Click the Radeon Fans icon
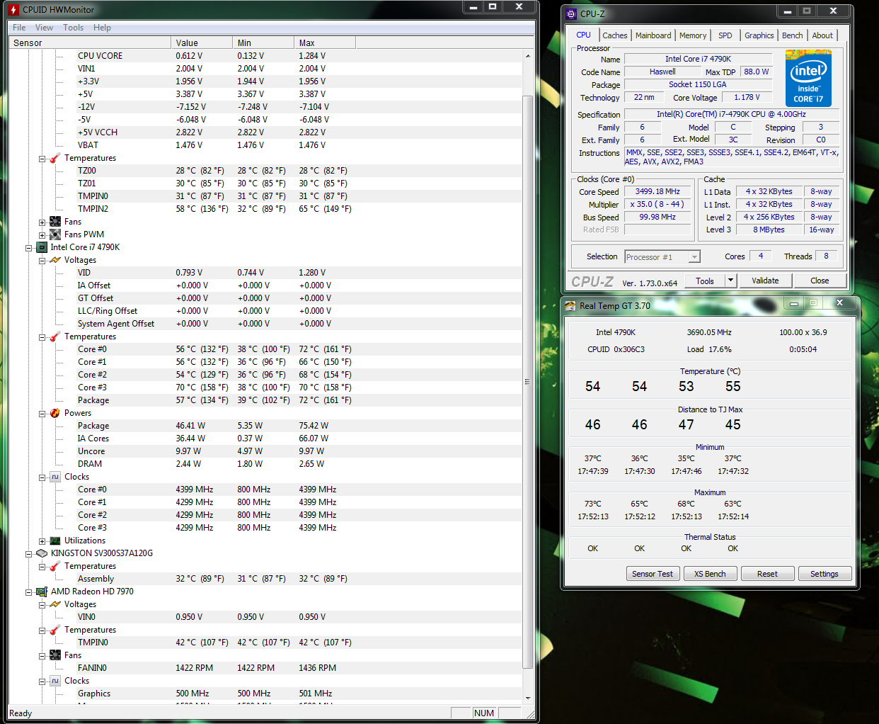Image resolution: width=879 pixels, height=724 pixels. (x=55, y=655)
